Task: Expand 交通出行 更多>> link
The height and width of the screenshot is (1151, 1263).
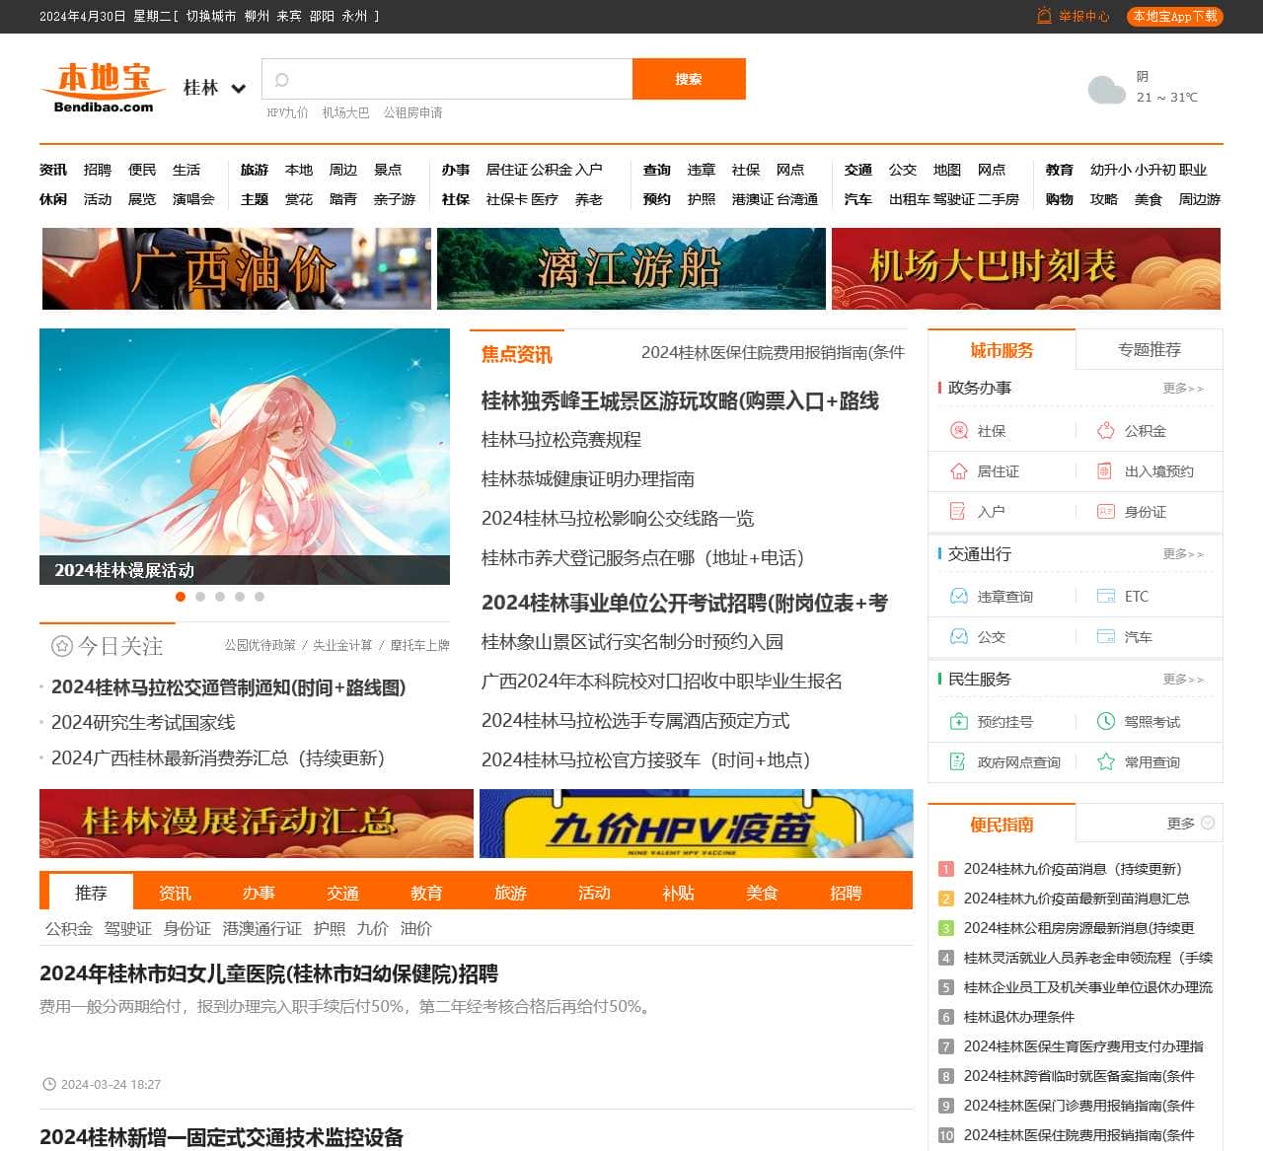Action: [x=1183, y=554]
